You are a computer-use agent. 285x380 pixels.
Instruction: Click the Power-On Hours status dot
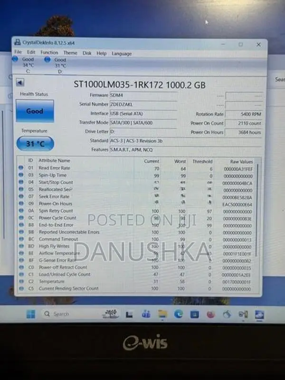click(x=21, y=204)
